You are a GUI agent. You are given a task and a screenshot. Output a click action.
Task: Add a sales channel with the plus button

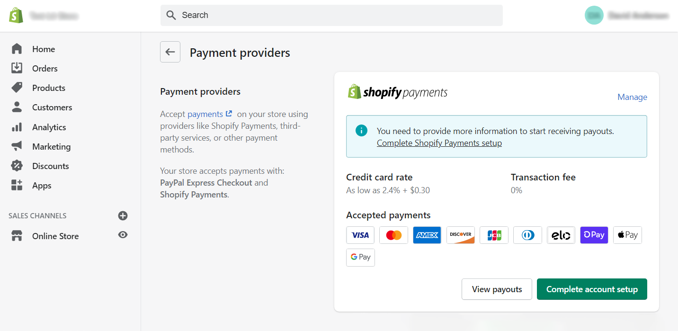coord(123,215)
